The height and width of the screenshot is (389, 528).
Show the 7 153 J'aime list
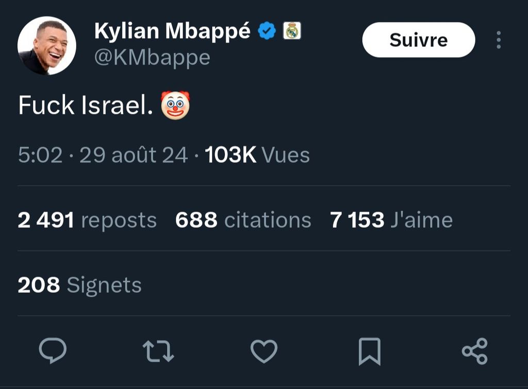[x=391, y=220]
